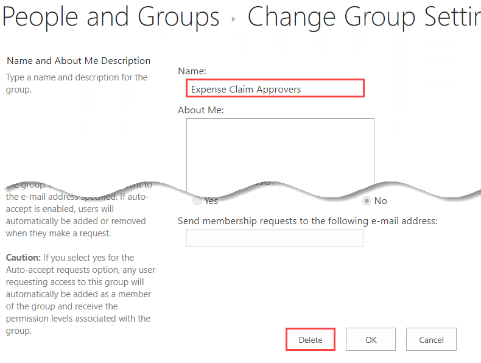Select the No radio button
Viewport: 481px width, 363px height.
[367, 200]
